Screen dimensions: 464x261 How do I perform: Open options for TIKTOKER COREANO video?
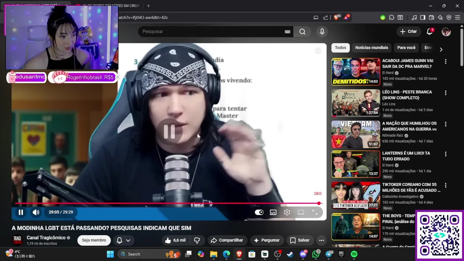pos(446,185)
